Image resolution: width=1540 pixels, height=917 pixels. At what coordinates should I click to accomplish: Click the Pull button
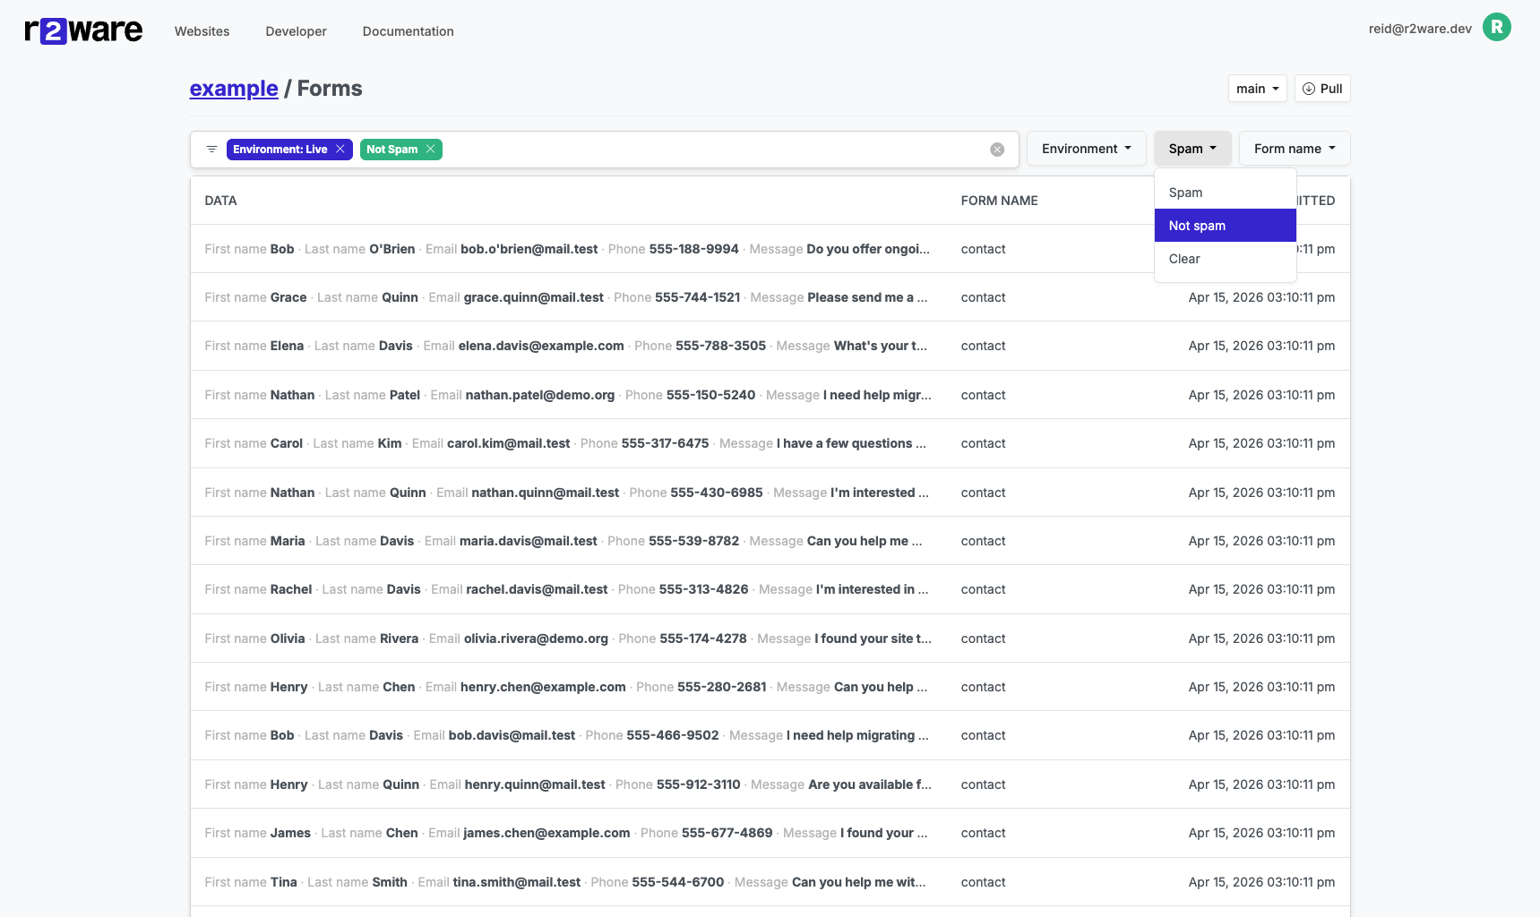tap(1322, 89)
